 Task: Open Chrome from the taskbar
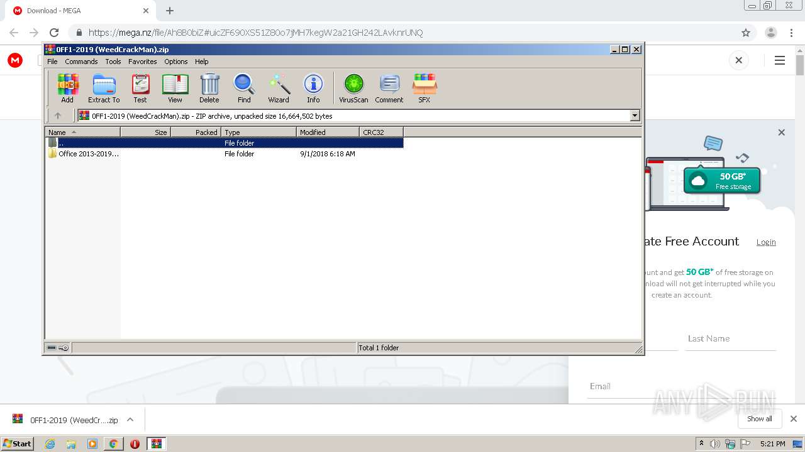(x=113, y=444)
